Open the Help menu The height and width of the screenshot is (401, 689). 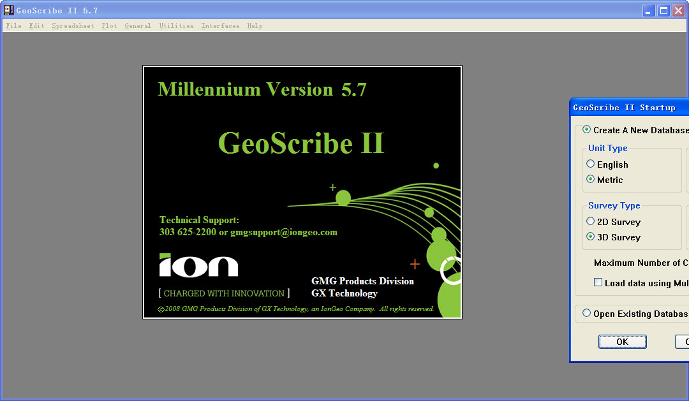pyautogui.click(x=255, y=26)
